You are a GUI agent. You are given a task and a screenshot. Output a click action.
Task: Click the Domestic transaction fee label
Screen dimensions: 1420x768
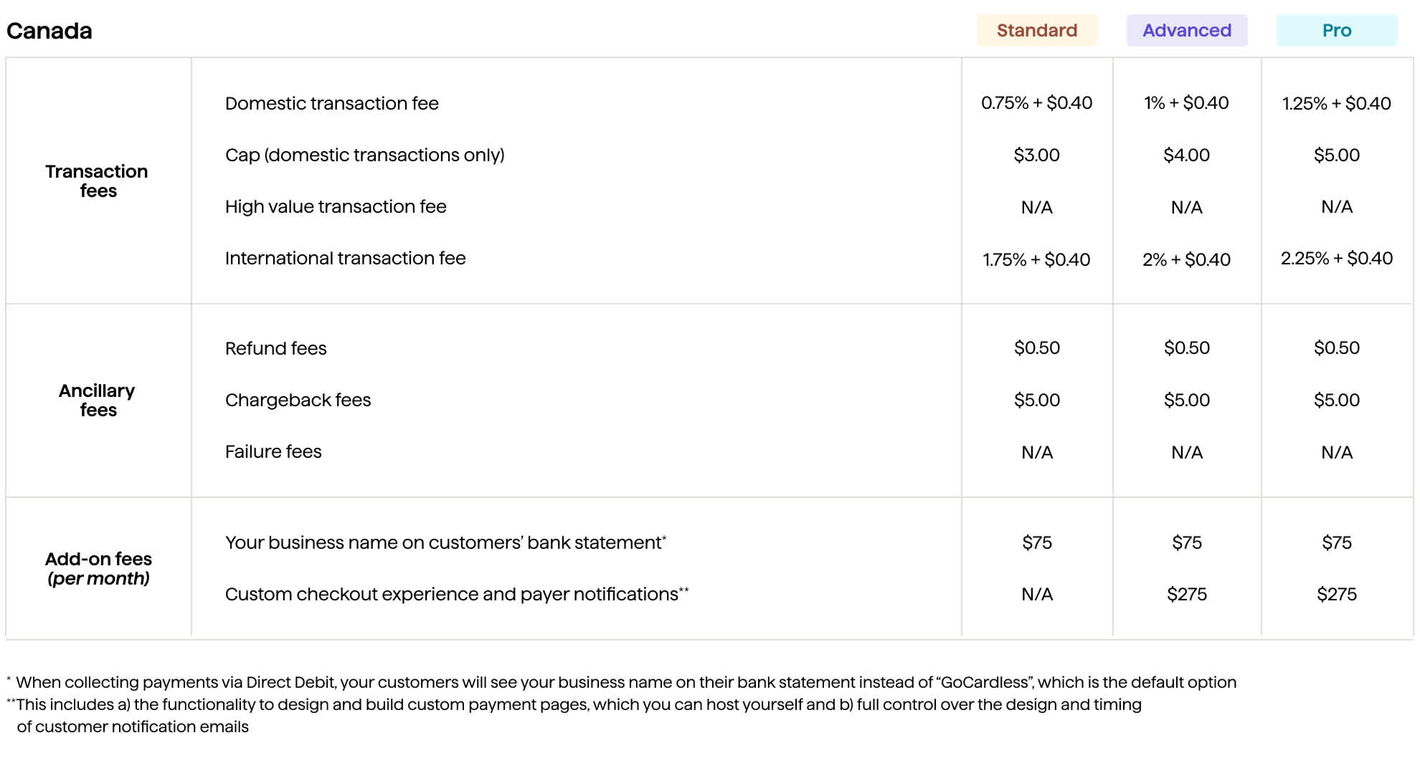(x=331, y=103)
